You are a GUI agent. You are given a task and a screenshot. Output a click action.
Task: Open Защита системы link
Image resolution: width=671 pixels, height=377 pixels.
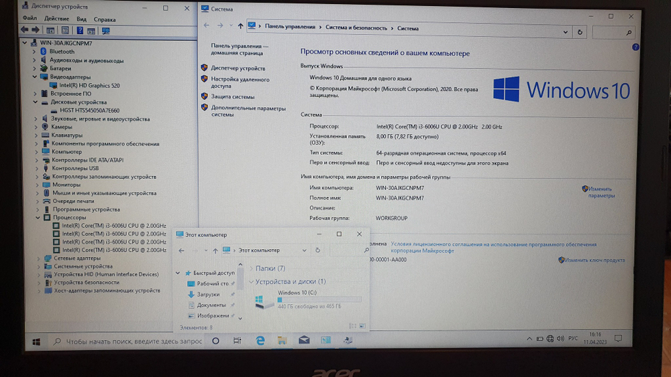[x=232, y=97]
